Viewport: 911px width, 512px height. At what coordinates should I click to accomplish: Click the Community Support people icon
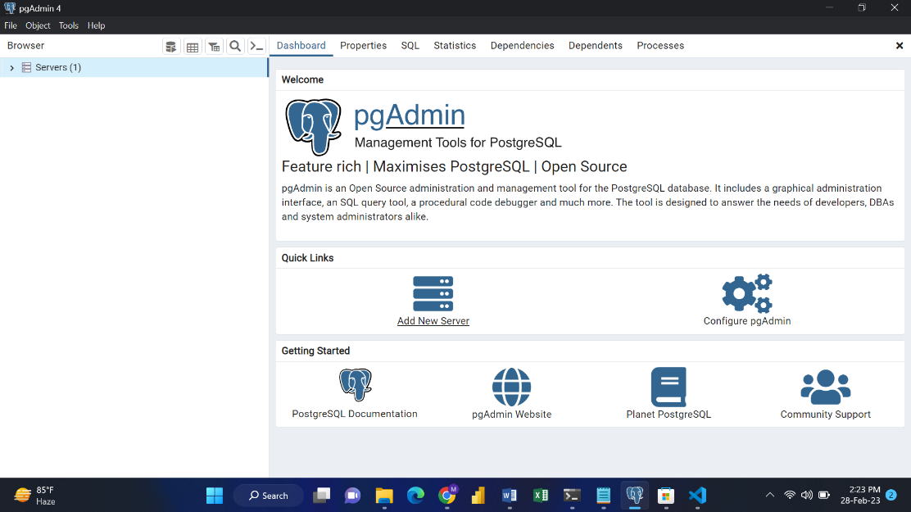coord(826,387)
